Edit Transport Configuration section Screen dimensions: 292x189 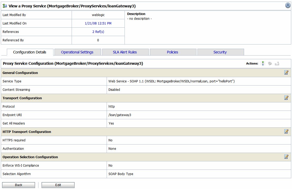pos(286,98)
